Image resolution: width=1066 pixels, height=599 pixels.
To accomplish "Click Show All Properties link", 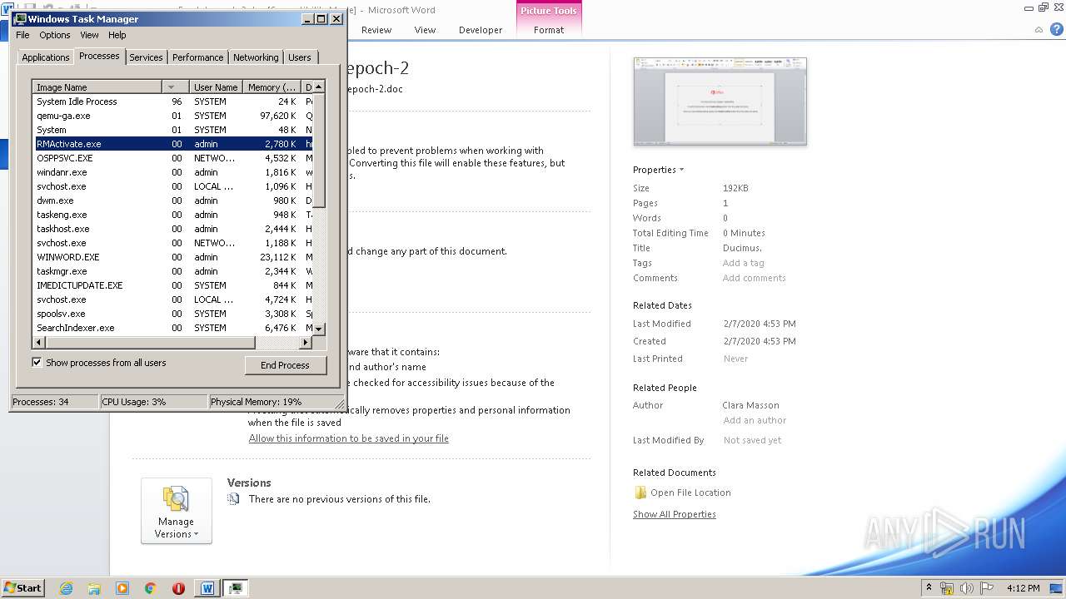I will pyautogui.click(x=674, y=514).
